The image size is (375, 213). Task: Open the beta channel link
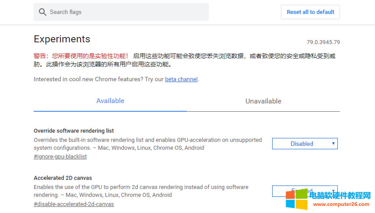click(181, 79)
